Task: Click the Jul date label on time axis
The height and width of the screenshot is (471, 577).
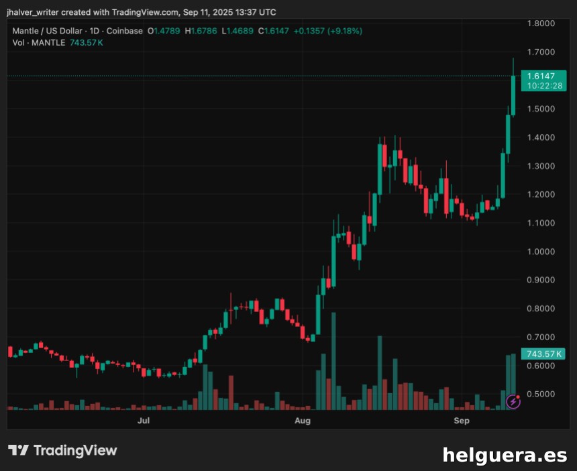Action: 143,420
